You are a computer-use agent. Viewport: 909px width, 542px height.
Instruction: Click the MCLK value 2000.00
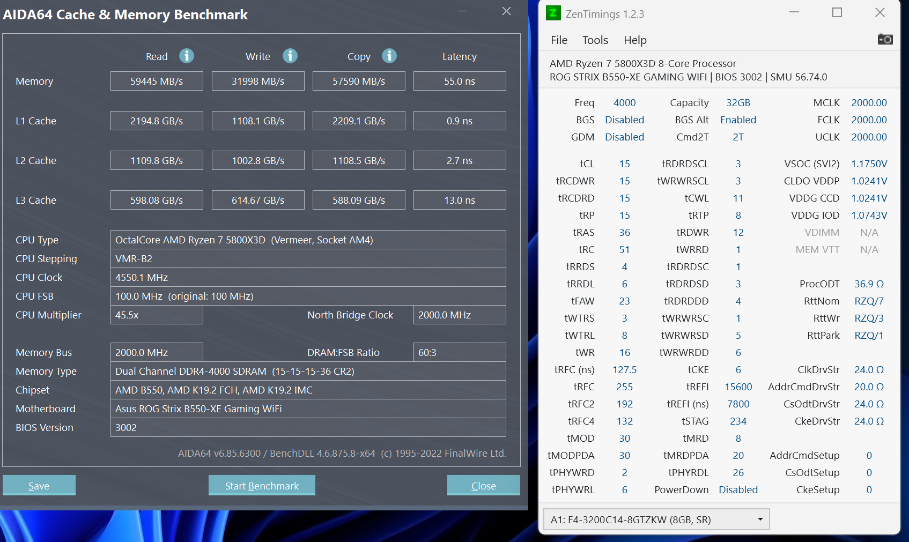coord(869,102)
